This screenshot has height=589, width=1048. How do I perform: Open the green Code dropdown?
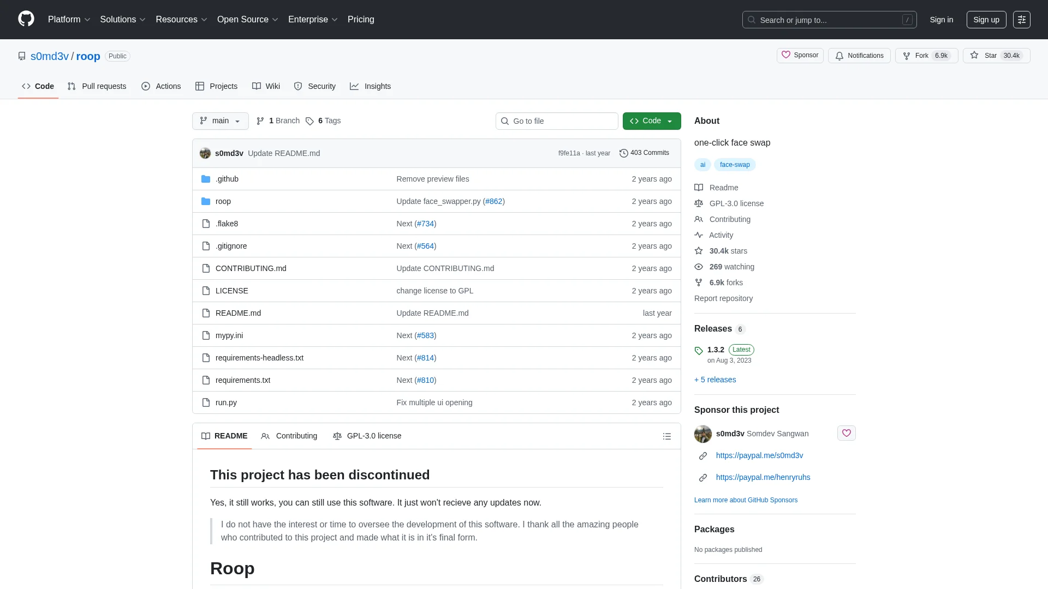[x=651, y=121]
